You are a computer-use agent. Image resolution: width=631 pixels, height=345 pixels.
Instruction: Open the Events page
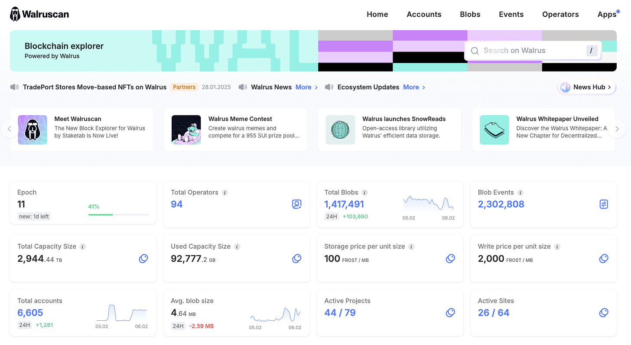point(511,14)
